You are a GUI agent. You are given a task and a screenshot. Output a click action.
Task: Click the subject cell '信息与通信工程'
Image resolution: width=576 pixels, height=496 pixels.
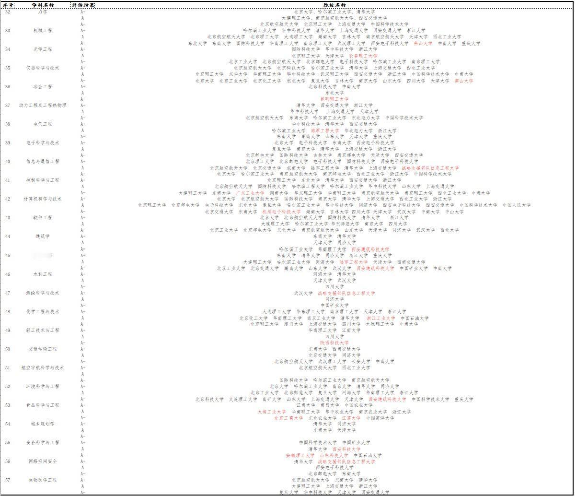tap(43, 161)
